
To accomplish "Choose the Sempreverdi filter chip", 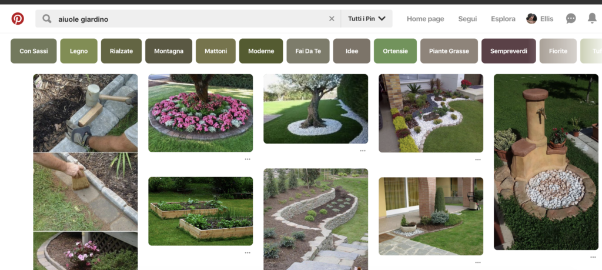I will point(509,51).
